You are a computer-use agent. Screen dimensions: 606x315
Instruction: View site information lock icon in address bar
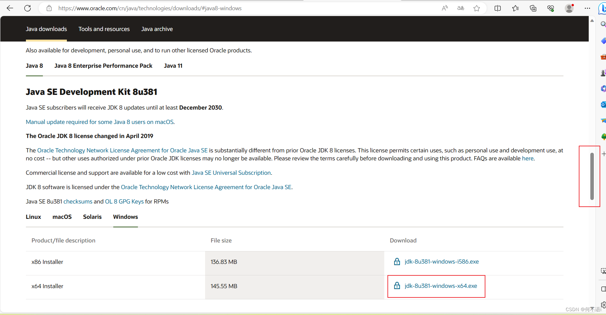pyautogui.click(x=49, y=8)
